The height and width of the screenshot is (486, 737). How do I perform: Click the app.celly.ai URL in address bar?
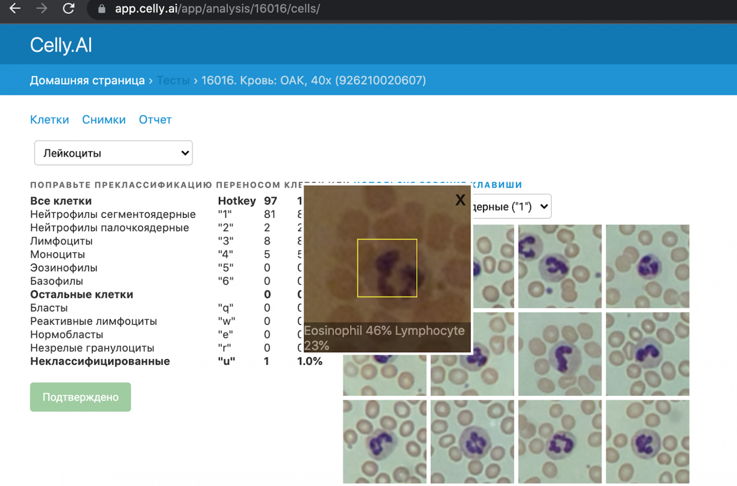click(217, 9)
